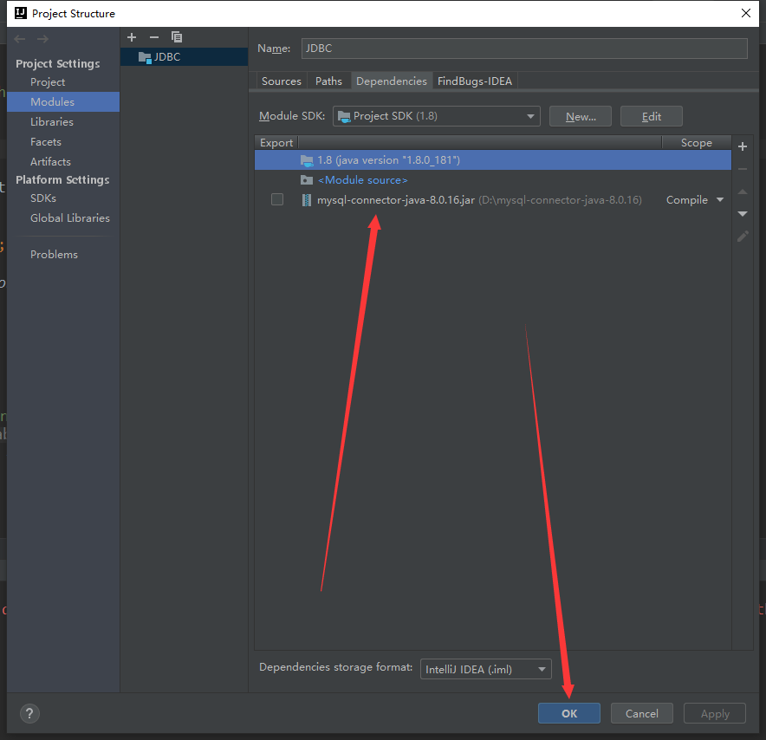
Task: Click the module Name input field
Action: [x=524, y=49]
